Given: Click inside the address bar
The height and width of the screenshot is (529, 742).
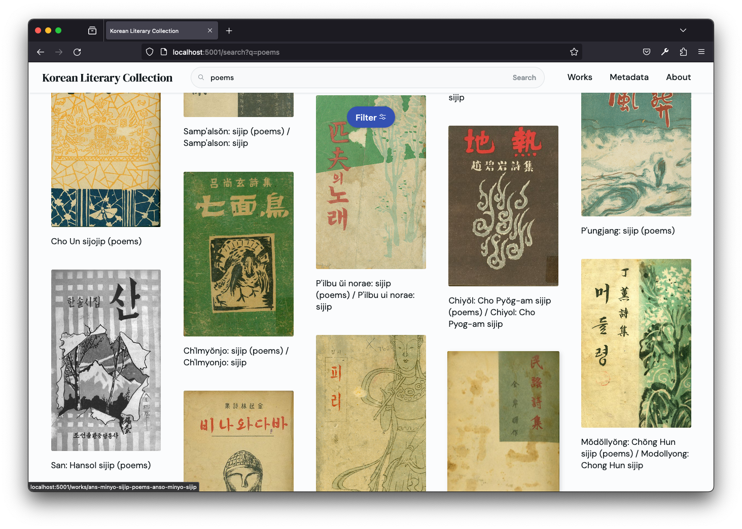Looking at the screenshot, I should 355,52.
